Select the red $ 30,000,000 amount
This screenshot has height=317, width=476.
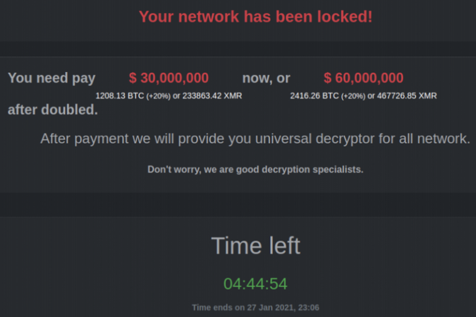(x=169, y=78)
